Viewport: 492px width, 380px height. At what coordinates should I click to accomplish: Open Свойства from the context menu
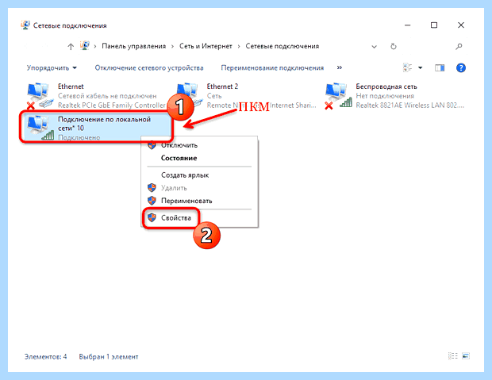click(x=199, y=217)
